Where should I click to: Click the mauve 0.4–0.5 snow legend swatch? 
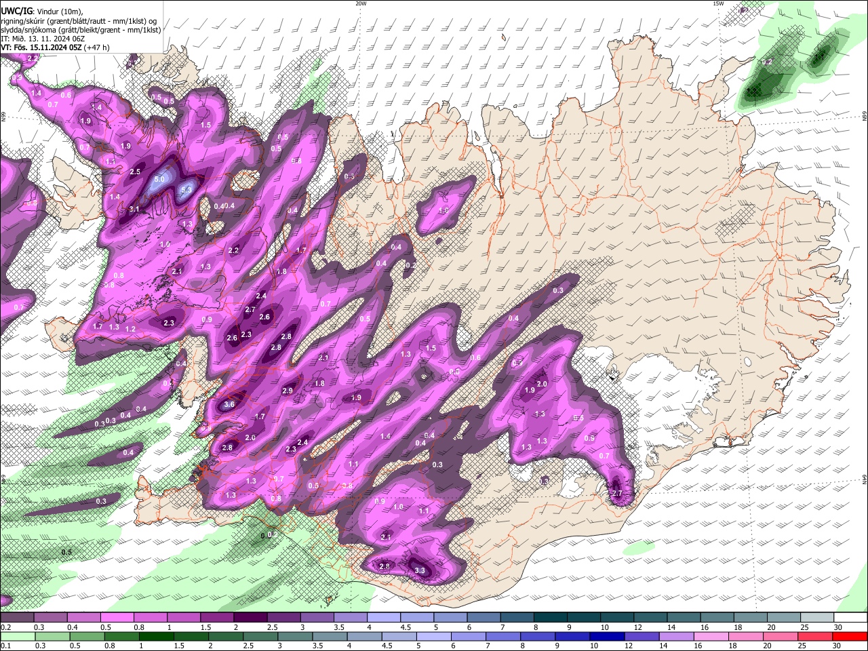click(x=85, y=618)
